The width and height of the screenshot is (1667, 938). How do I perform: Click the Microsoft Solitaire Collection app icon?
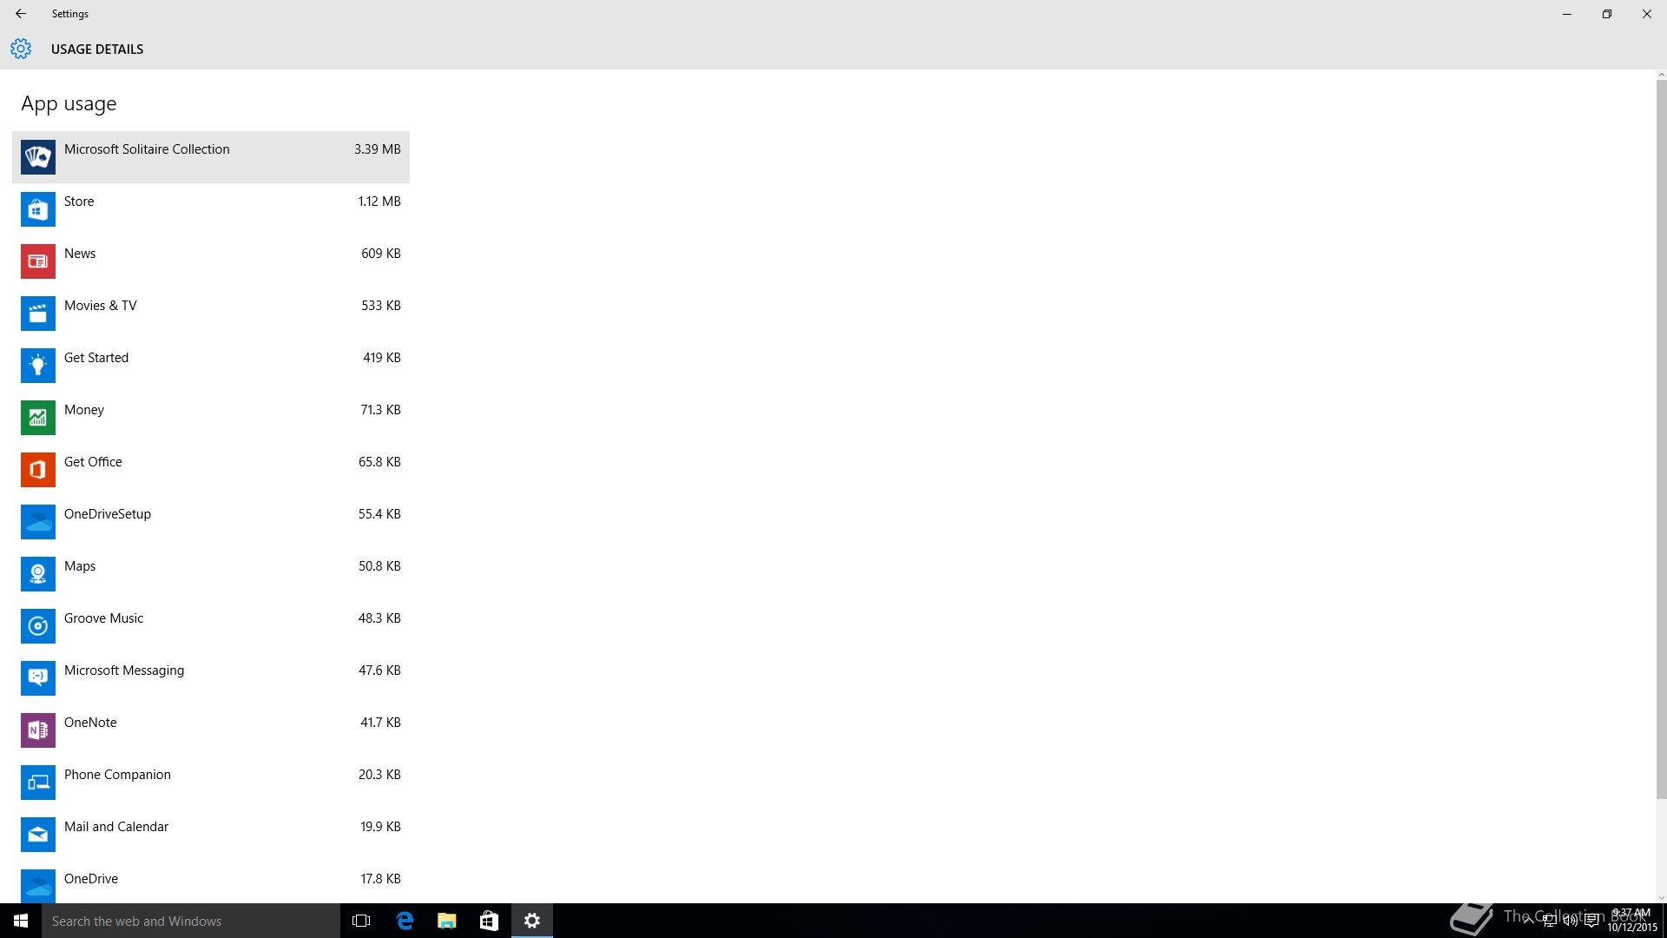click(x=38, y=157)
